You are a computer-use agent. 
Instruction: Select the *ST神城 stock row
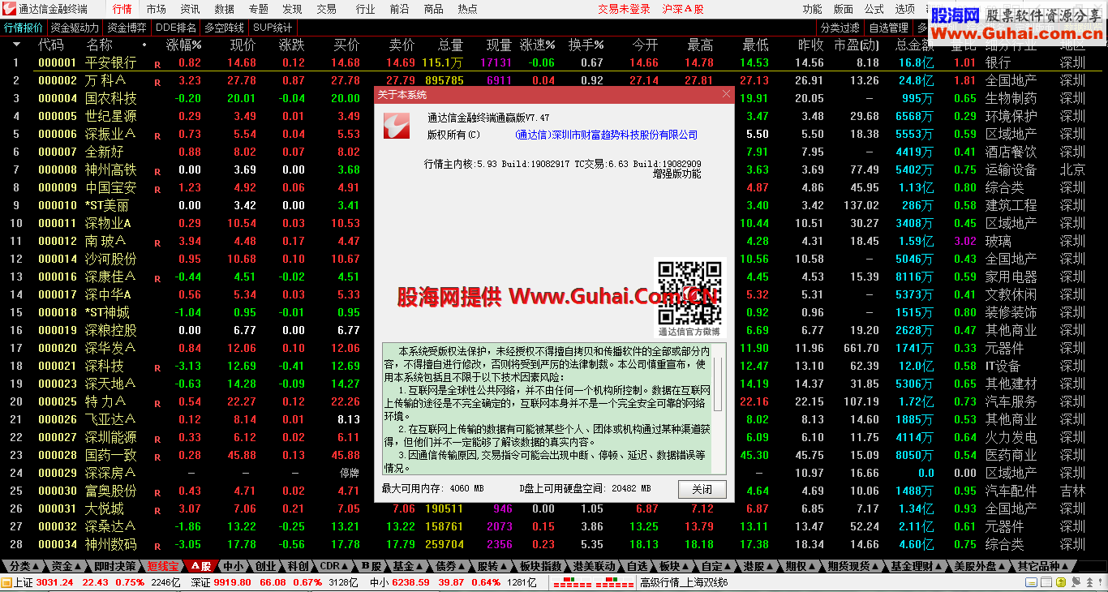(x=554, y=312)
